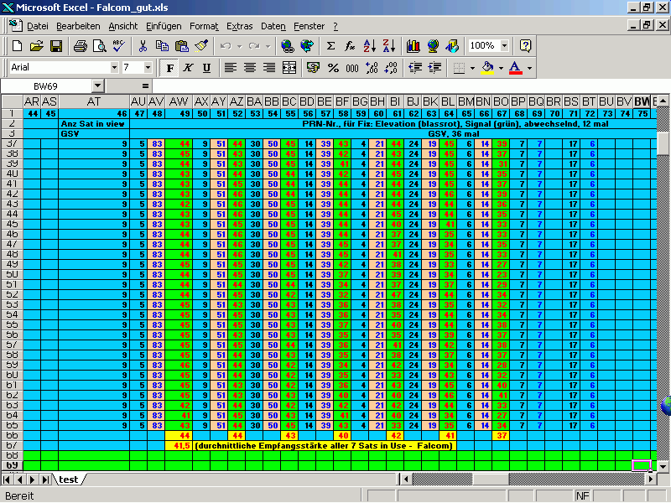Screen dimensions: 671x503
Task: Apply the yellow fill color bucket
Action: (x=489, y=67)
